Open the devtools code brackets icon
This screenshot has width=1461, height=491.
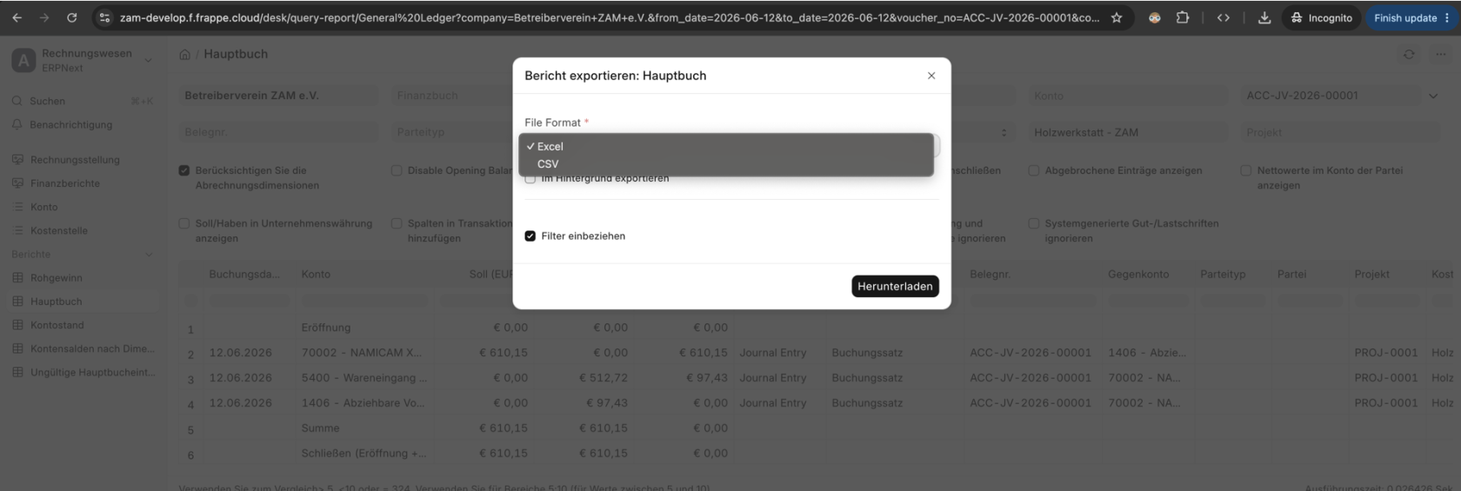click(x=1223, y=17)
